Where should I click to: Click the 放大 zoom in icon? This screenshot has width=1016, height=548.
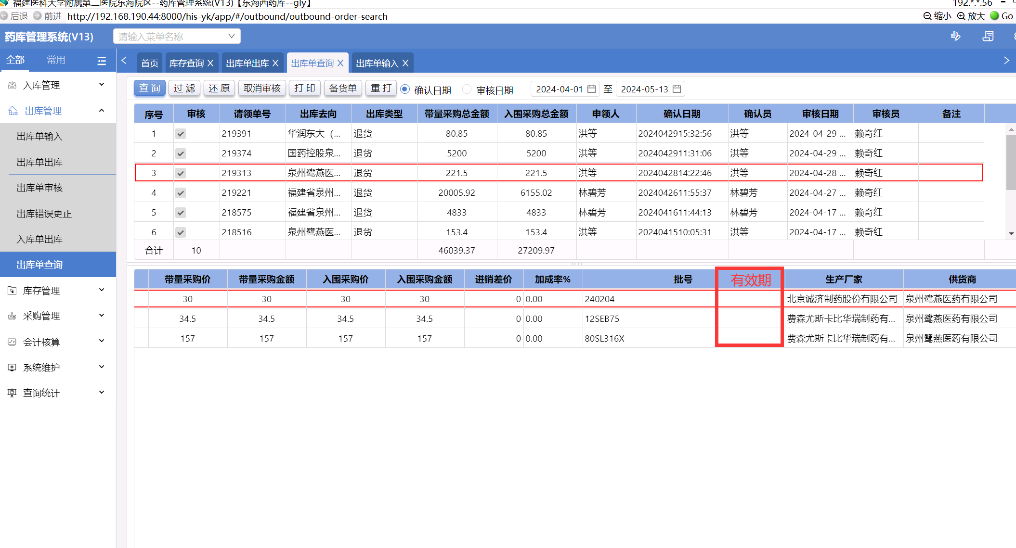[962, 16]
